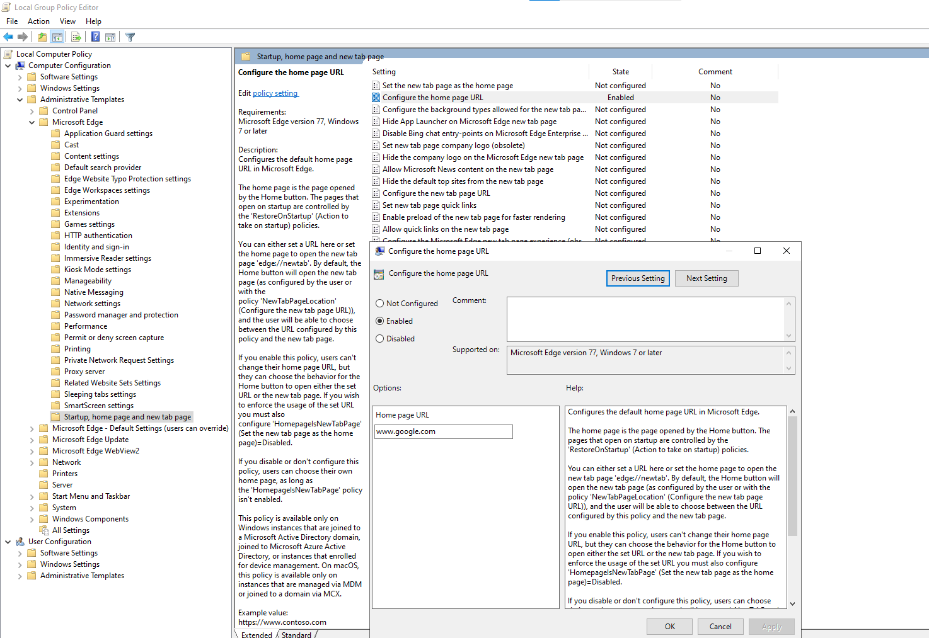
Task: Click inside the Comment text box
Action: tap(645, 319)
